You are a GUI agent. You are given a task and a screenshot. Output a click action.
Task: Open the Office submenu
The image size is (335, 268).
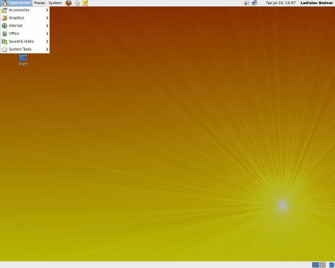[25, 33]
